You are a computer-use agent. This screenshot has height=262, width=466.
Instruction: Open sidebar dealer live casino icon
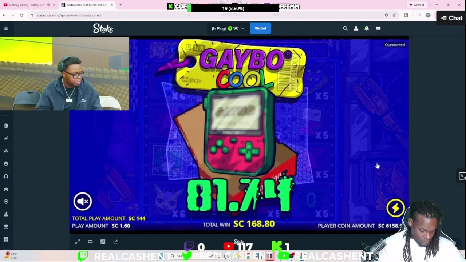[x=6, y=176]
